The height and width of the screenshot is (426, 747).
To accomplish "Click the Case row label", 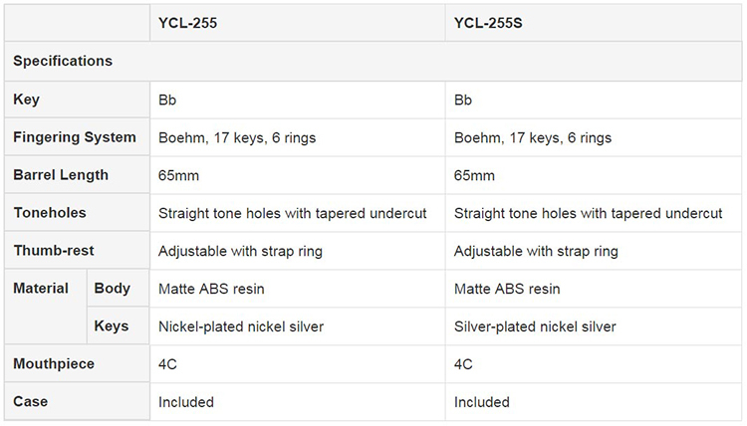I will click(x=31, y=402).
